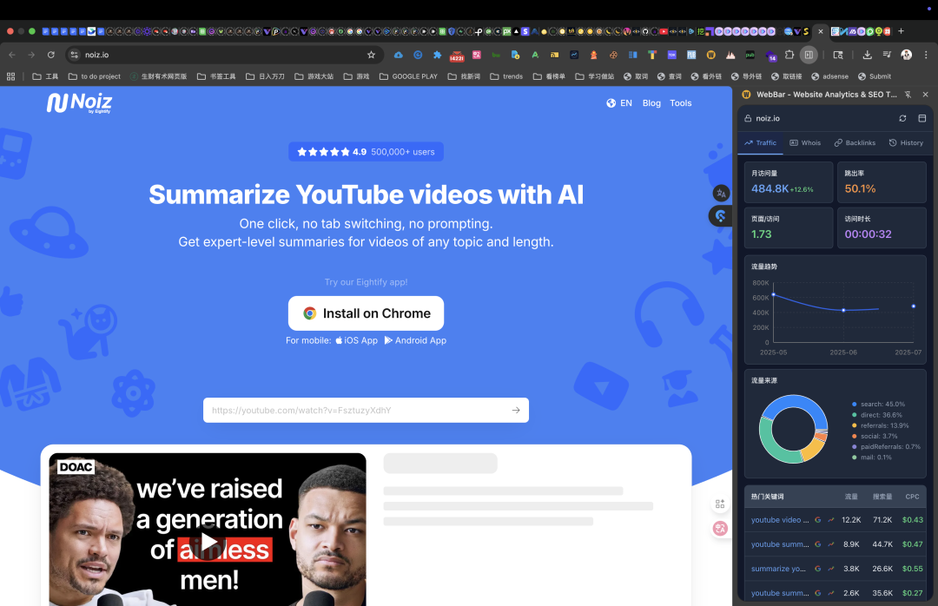938x606 pixels.
Task: Open the GOOGLE PLAY bookmark folder
Action: click(x=408, y=76)
